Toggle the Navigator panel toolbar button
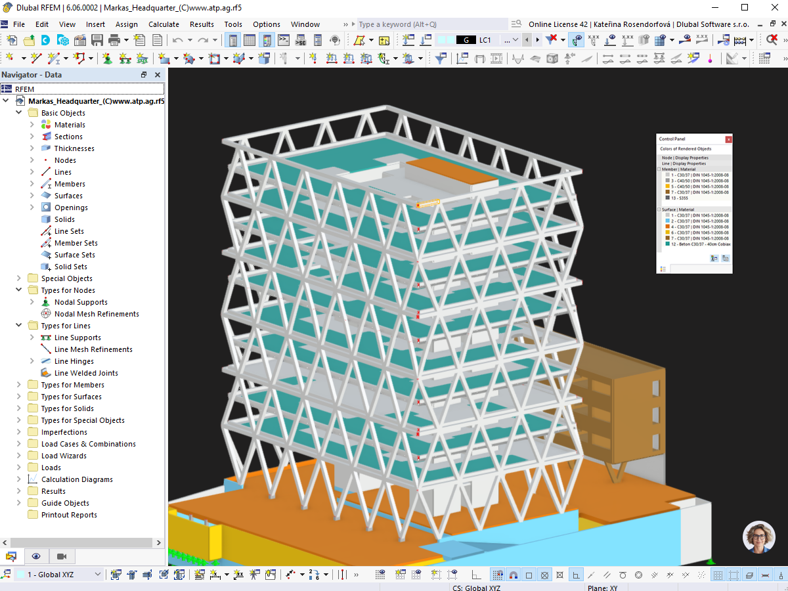788x591 pixels. pos(232,40)
